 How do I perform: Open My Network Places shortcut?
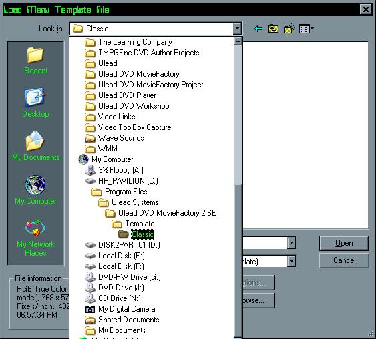[x=35, y=238]
